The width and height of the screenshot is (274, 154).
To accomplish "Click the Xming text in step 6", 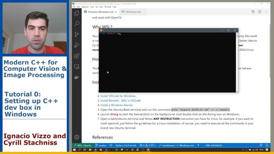I will click(x=114, y=114).
